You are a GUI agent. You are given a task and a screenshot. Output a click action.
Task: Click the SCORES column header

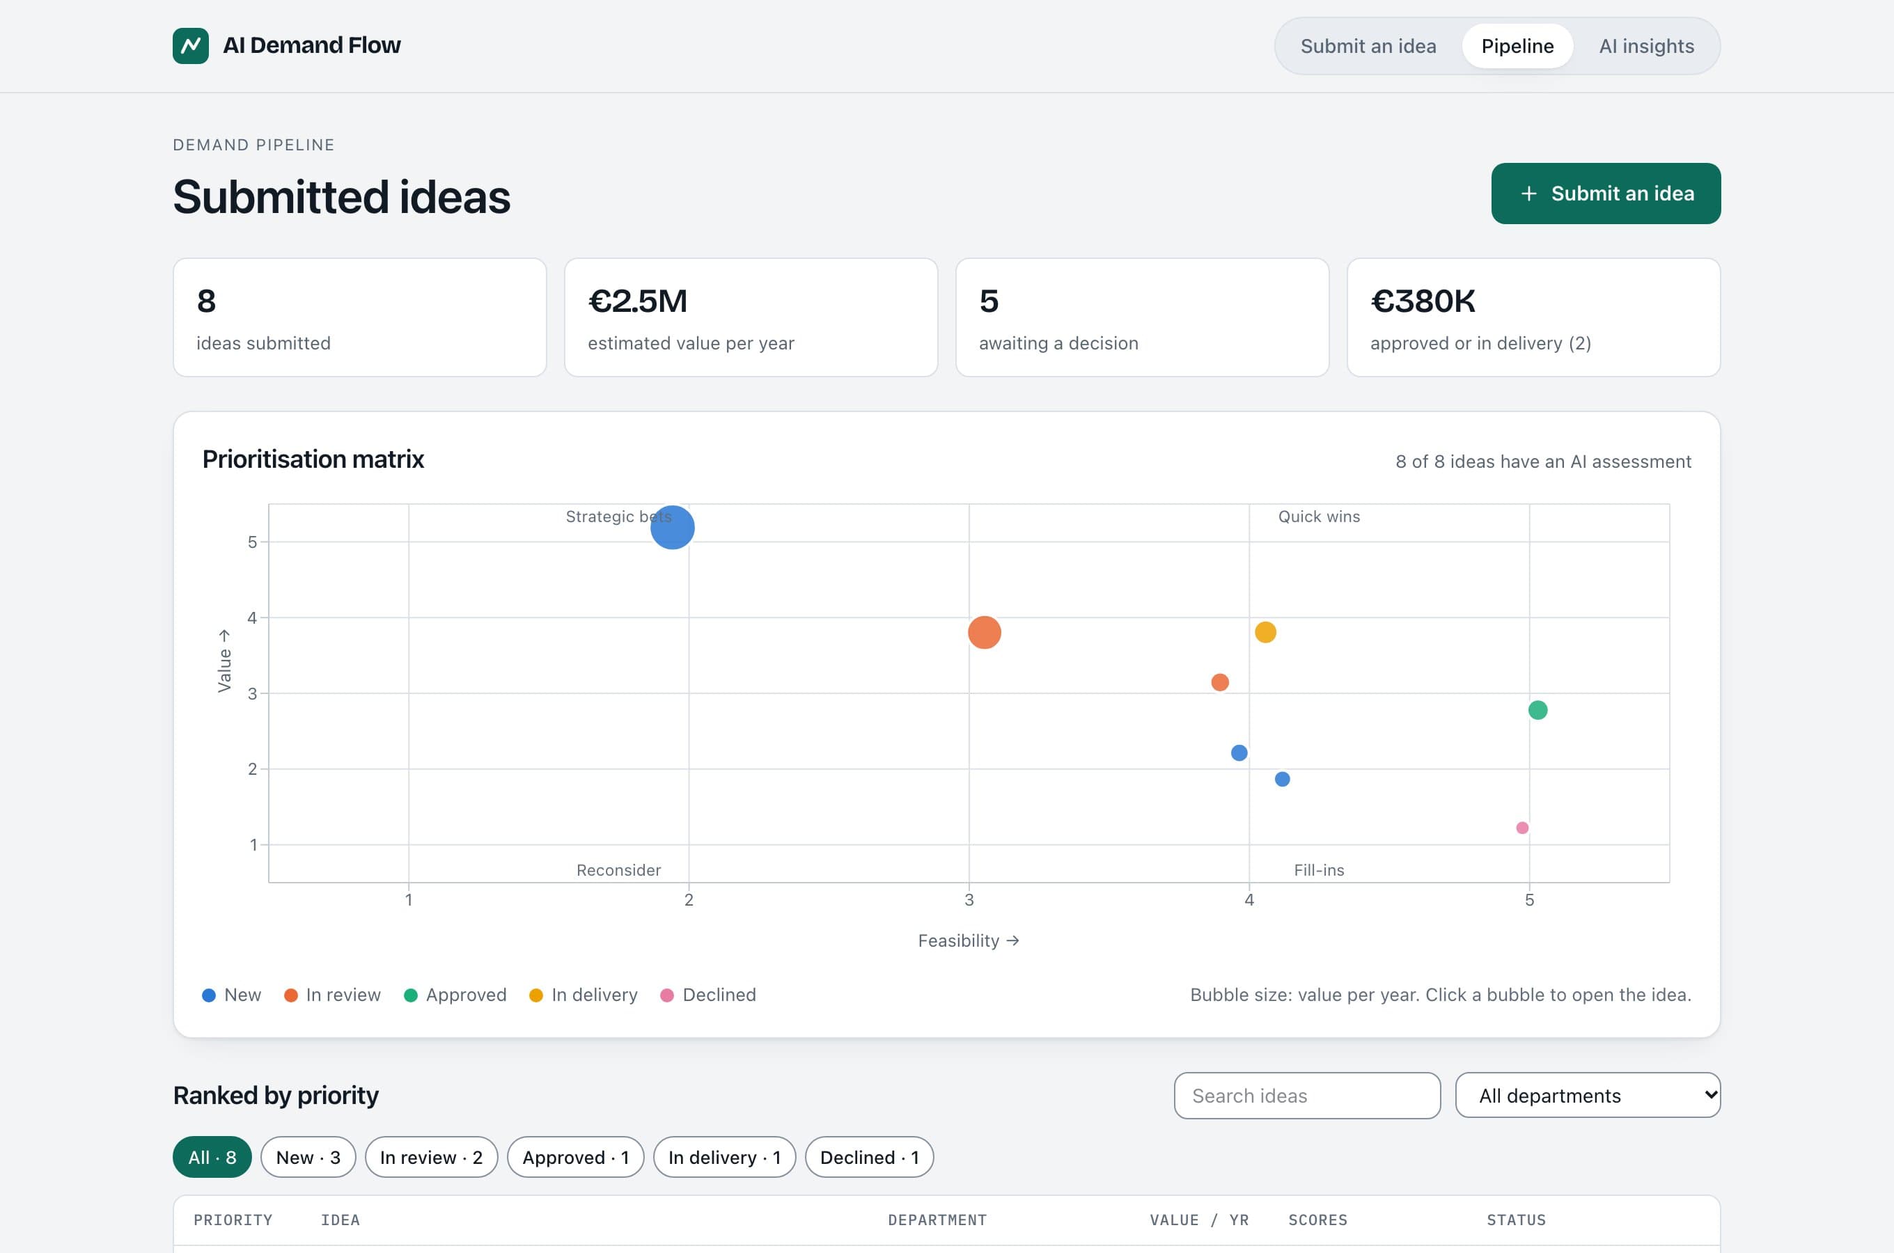(x=1317, y=1220)
